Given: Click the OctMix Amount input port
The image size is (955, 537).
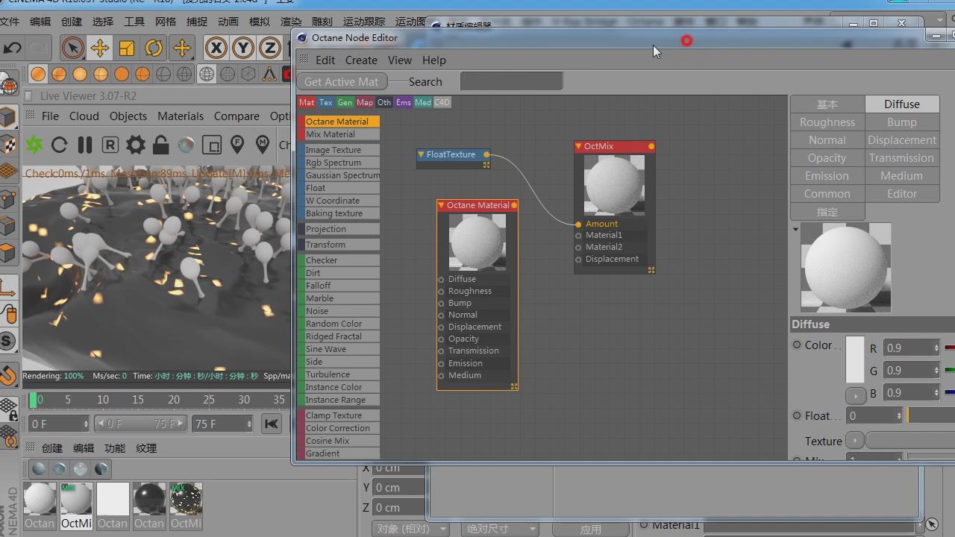Looking at the screenshot, I should (x=578, y=224).
